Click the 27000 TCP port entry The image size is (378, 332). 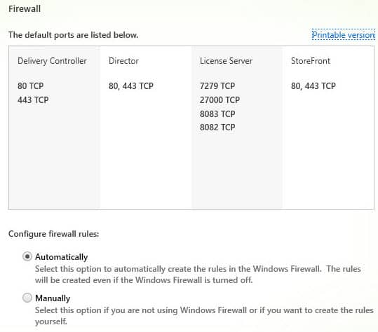[x=220, y=99]
